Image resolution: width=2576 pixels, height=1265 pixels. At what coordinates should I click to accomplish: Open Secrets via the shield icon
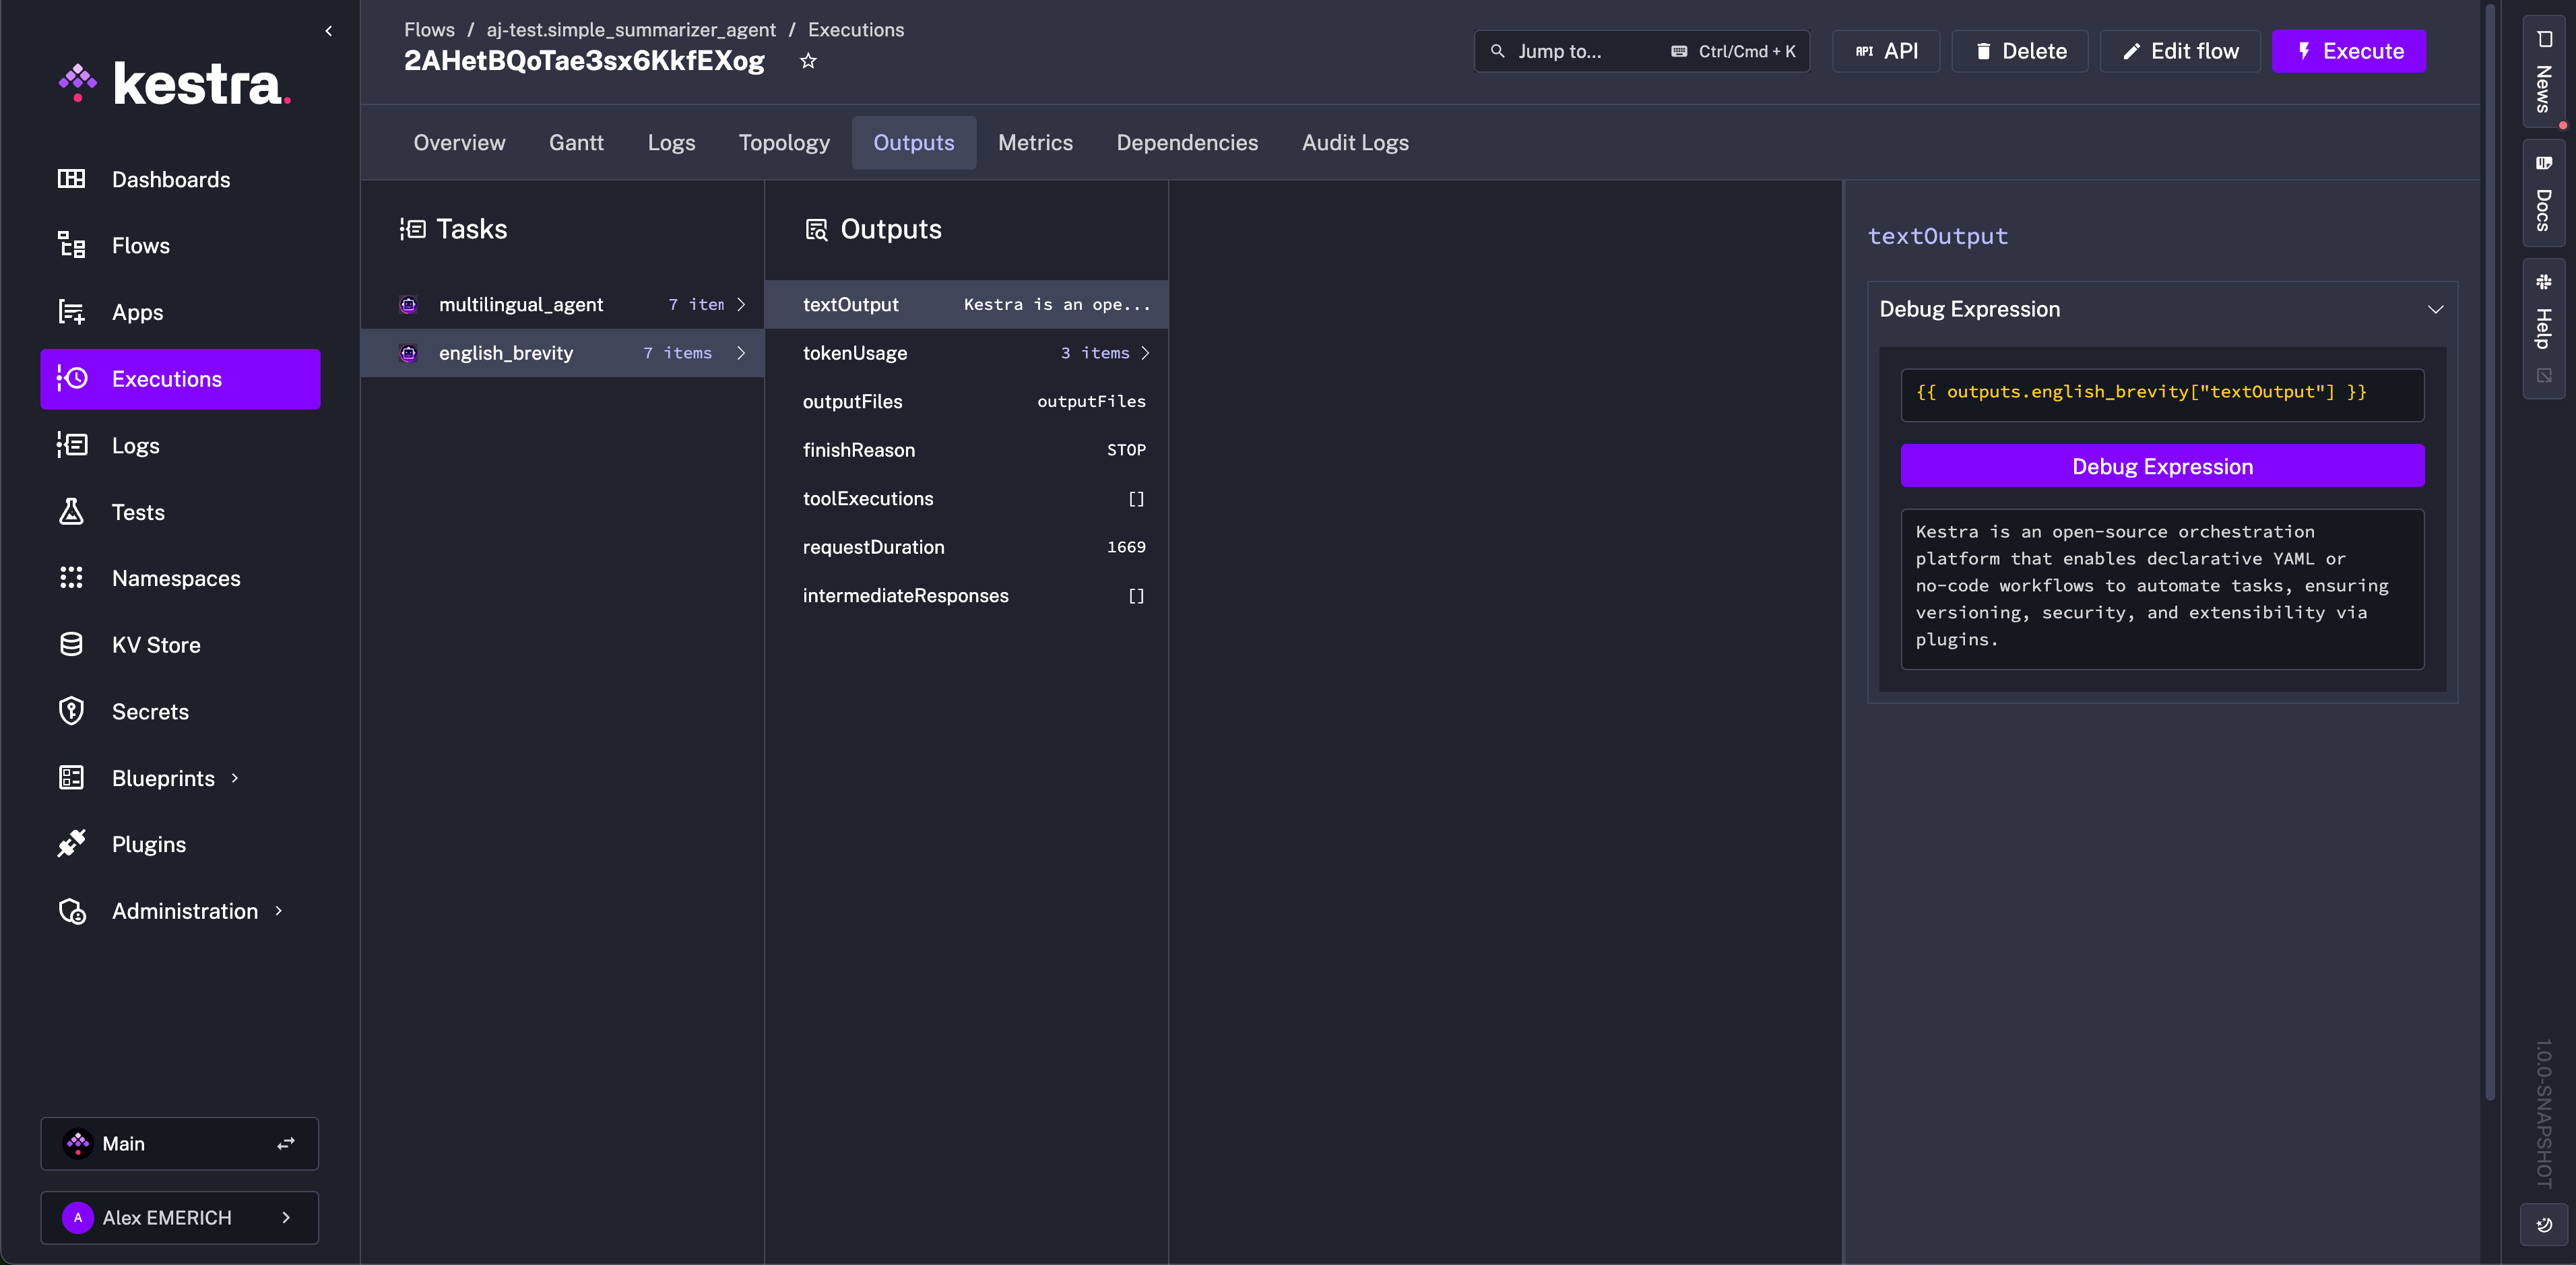(71, 711)
